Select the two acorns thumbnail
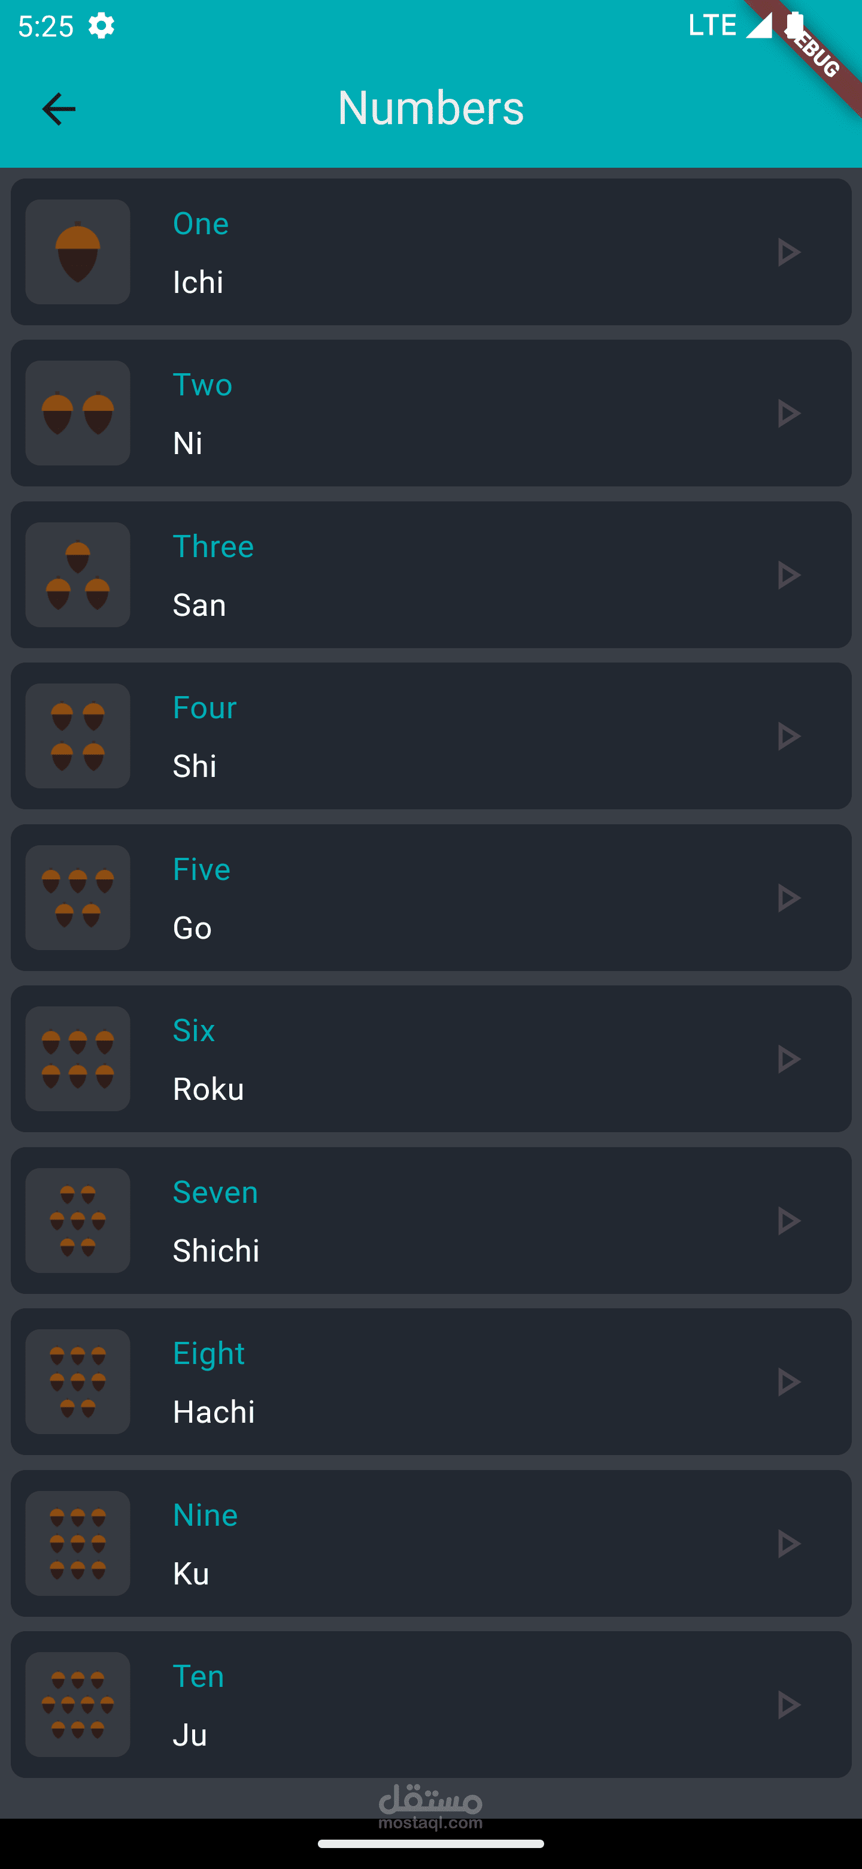 click(x=78, y=413)
